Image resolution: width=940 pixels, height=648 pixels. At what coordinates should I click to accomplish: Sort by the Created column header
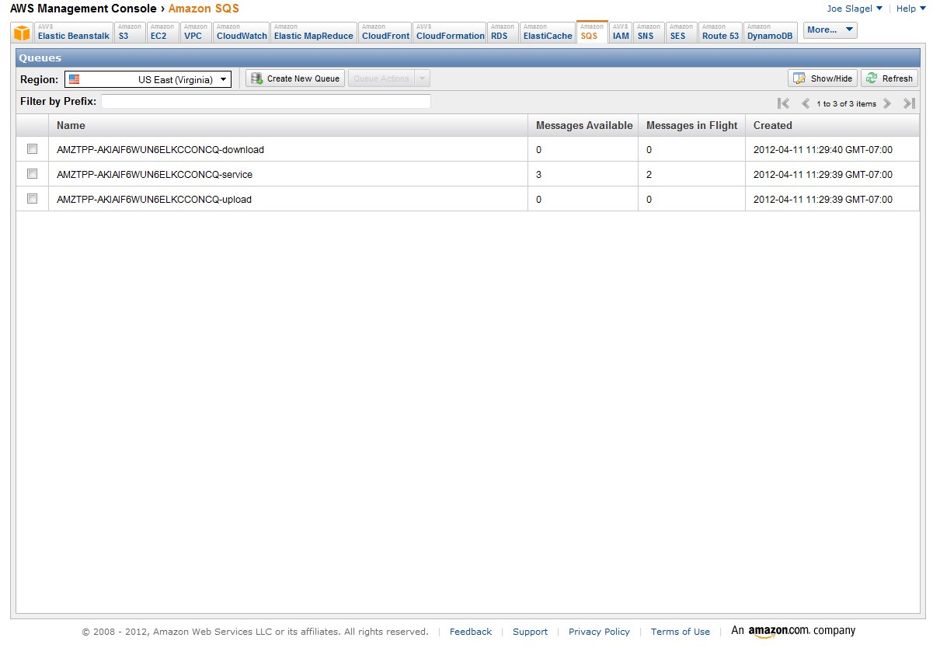tap(833, 125)
